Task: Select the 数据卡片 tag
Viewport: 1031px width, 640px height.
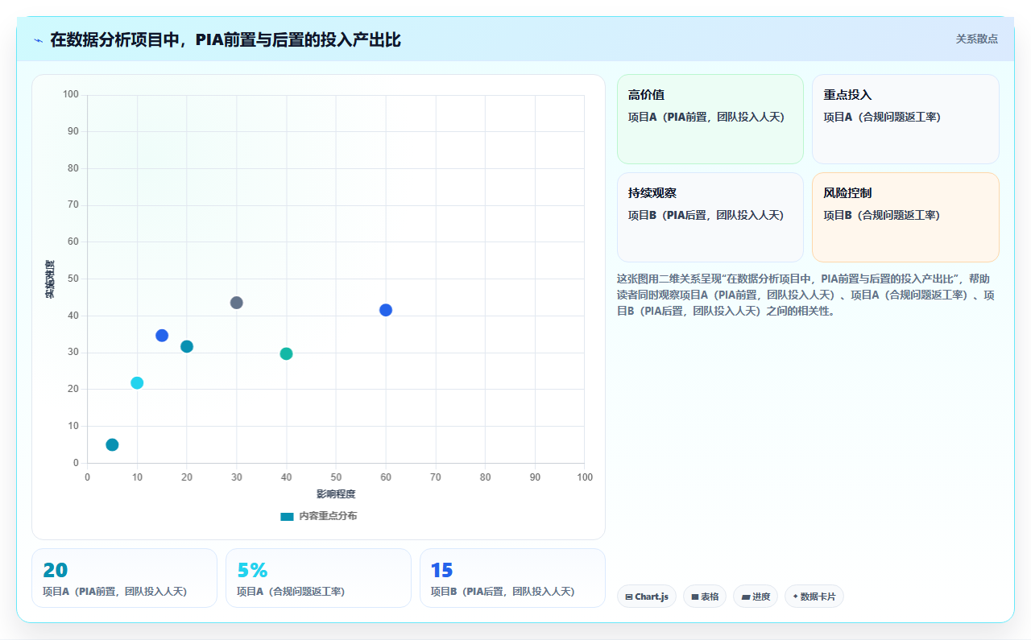Action: (x=814, y=597)
